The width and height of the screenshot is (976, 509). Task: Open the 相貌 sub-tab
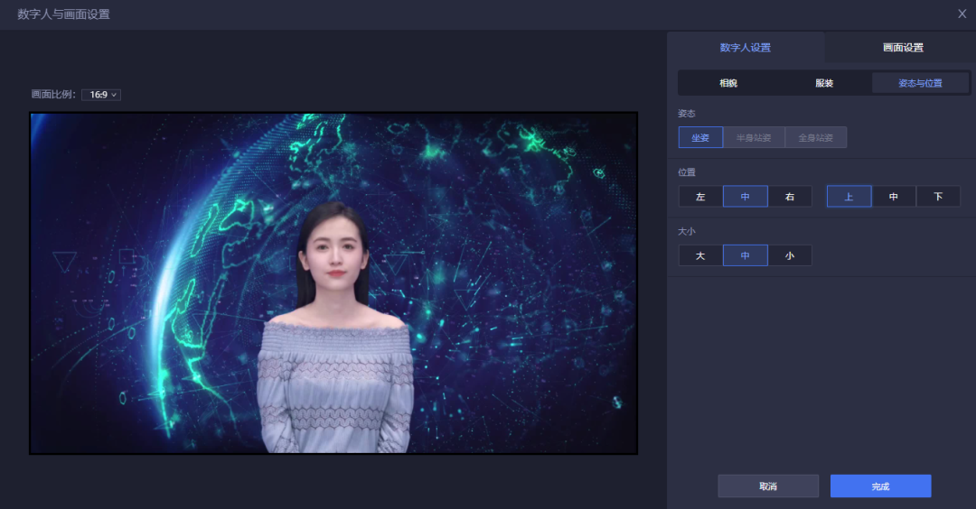[728, 83]
